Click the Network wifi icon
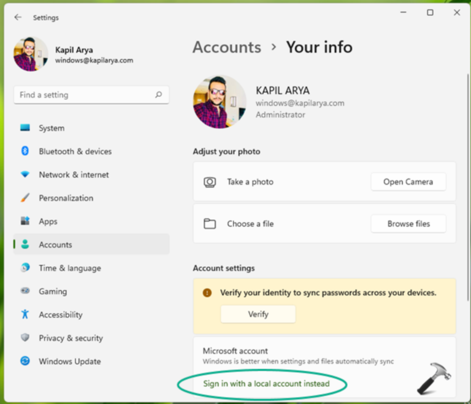The image size is (471, 404). (25, 174)
